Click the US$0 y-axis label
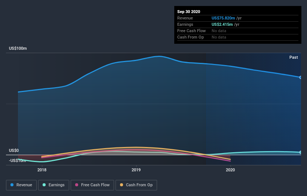The width and height of the screenshot is (307, 196). 14,150
